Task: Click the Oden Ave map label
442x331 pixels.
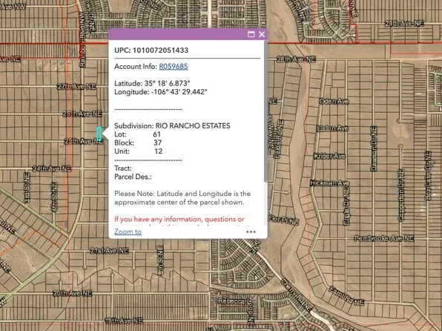Action: [334, 101]
